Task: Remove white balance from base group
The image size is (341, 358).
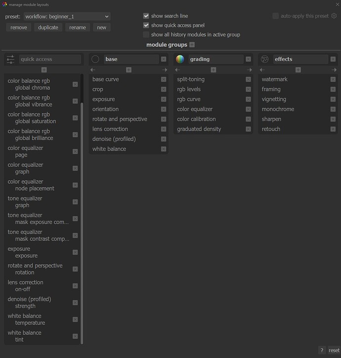Action: pyautogui.click(x=164, y=149)
